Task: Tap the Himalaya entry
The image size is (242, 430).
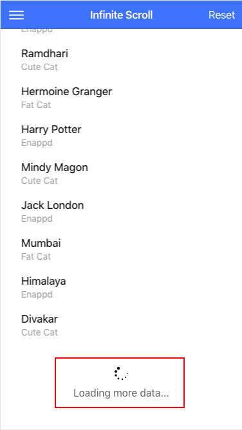Action: click(121, 287)
